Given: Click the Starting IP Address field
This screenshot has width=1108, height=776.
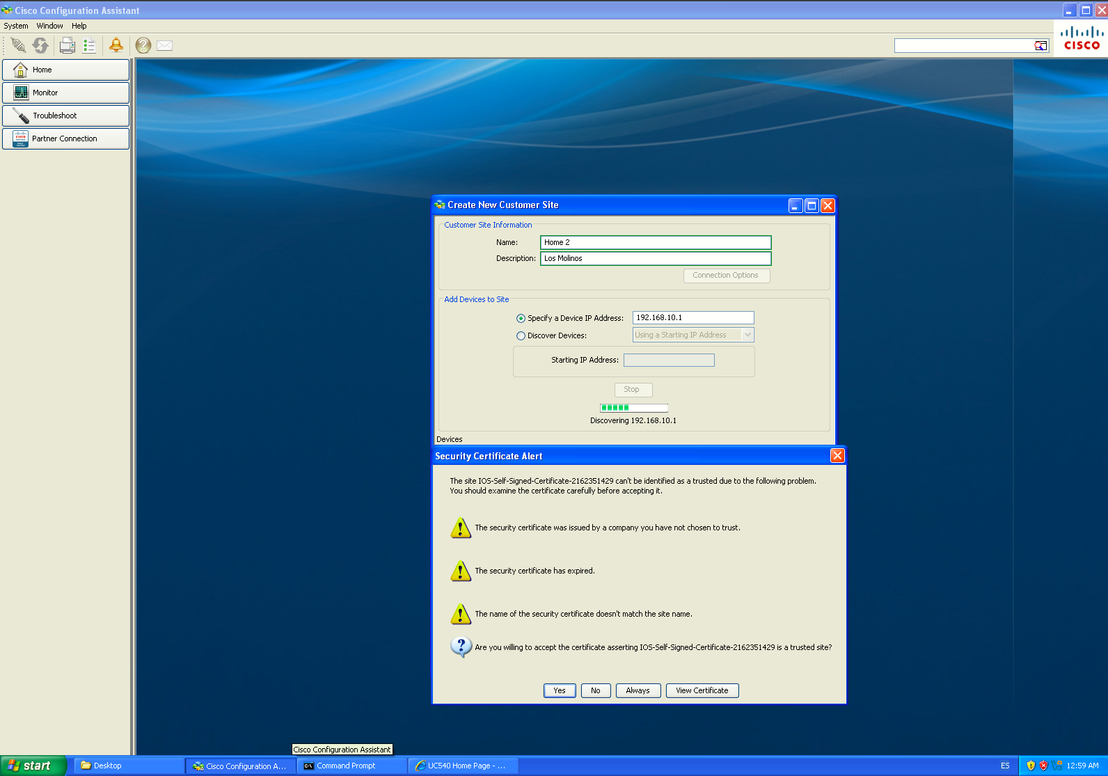Looking at the screenshot, I should pos(669,360).
